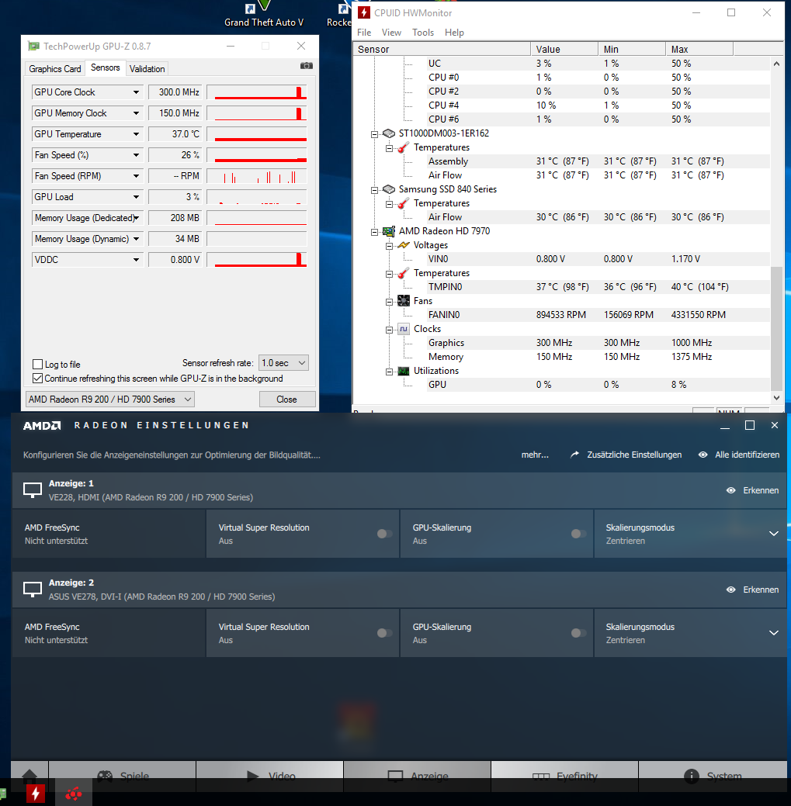The image size is (791, 806).
Task: Click the Home icon in Radeon bottom bar
Action: (29, 777)
